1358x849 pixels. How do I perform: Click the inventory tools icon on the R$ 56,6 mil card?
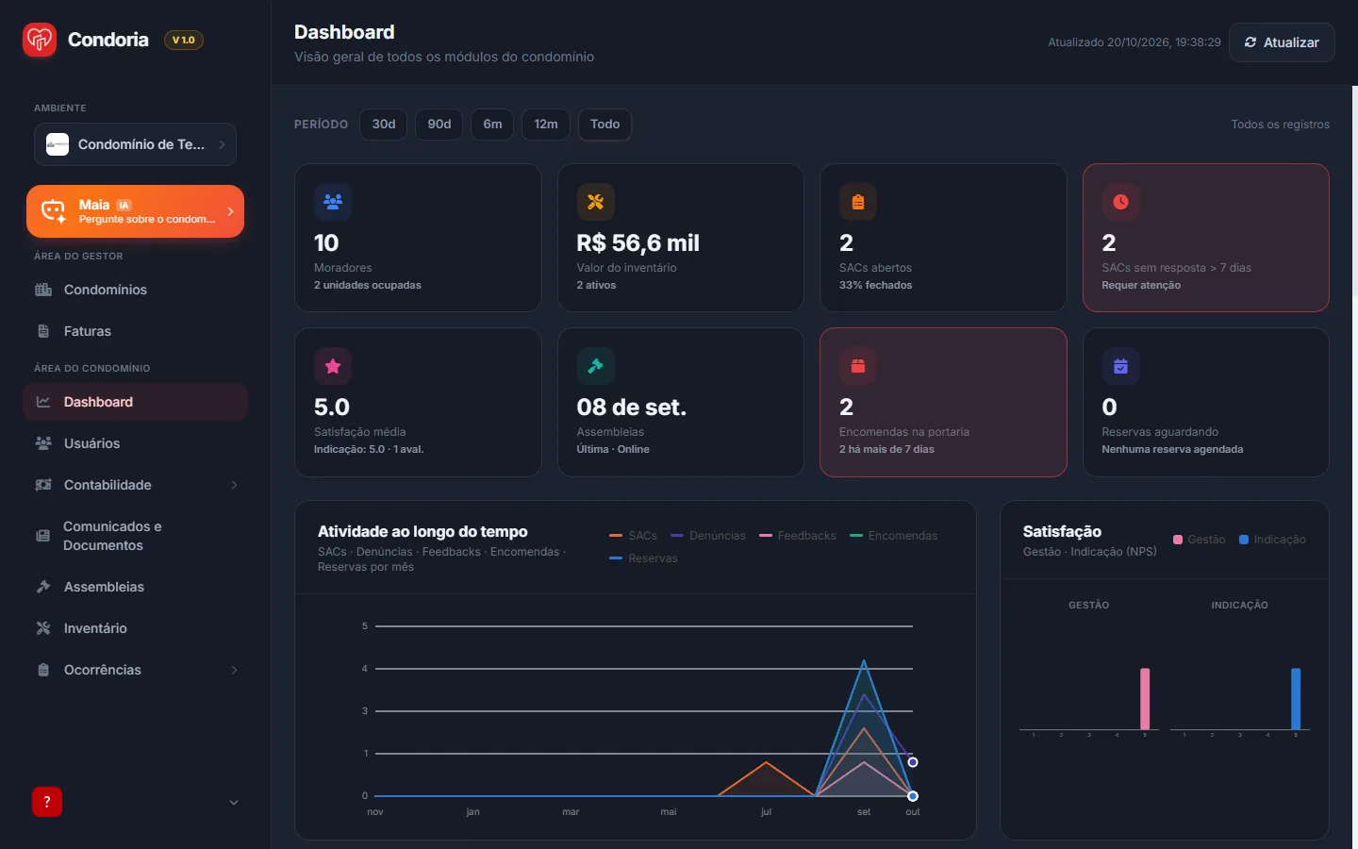pyautogui.click(x=595, y=202)
